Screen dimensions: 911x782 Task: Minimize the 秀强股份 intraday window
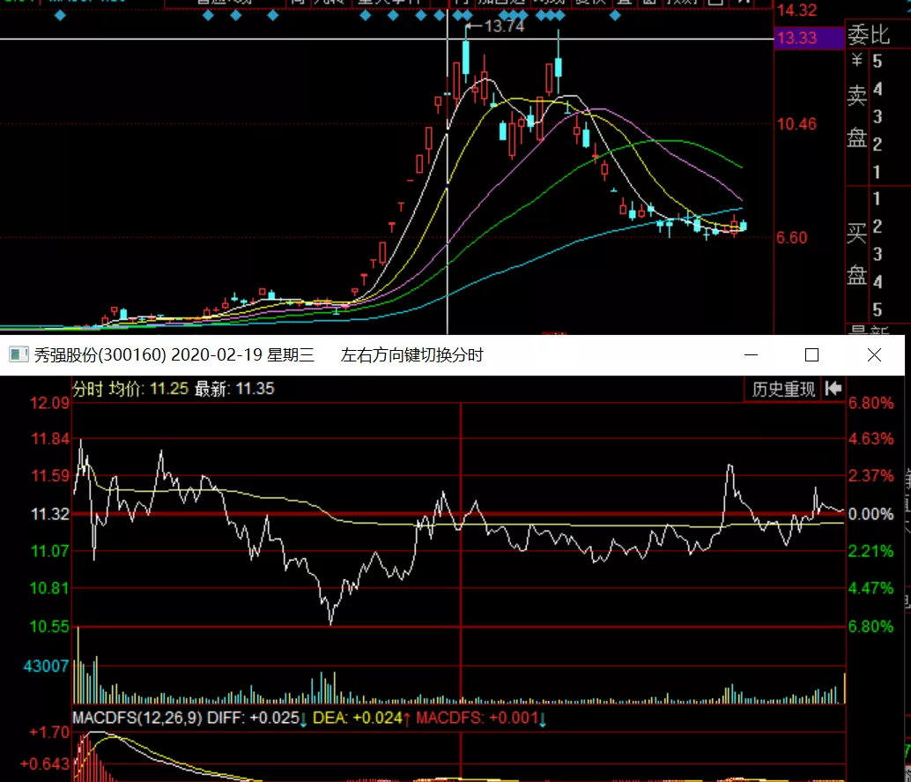[x=752, y=354]
